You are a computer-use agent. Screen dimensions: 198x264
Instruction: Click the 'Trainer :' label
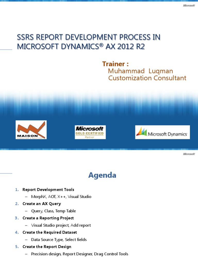115,64
